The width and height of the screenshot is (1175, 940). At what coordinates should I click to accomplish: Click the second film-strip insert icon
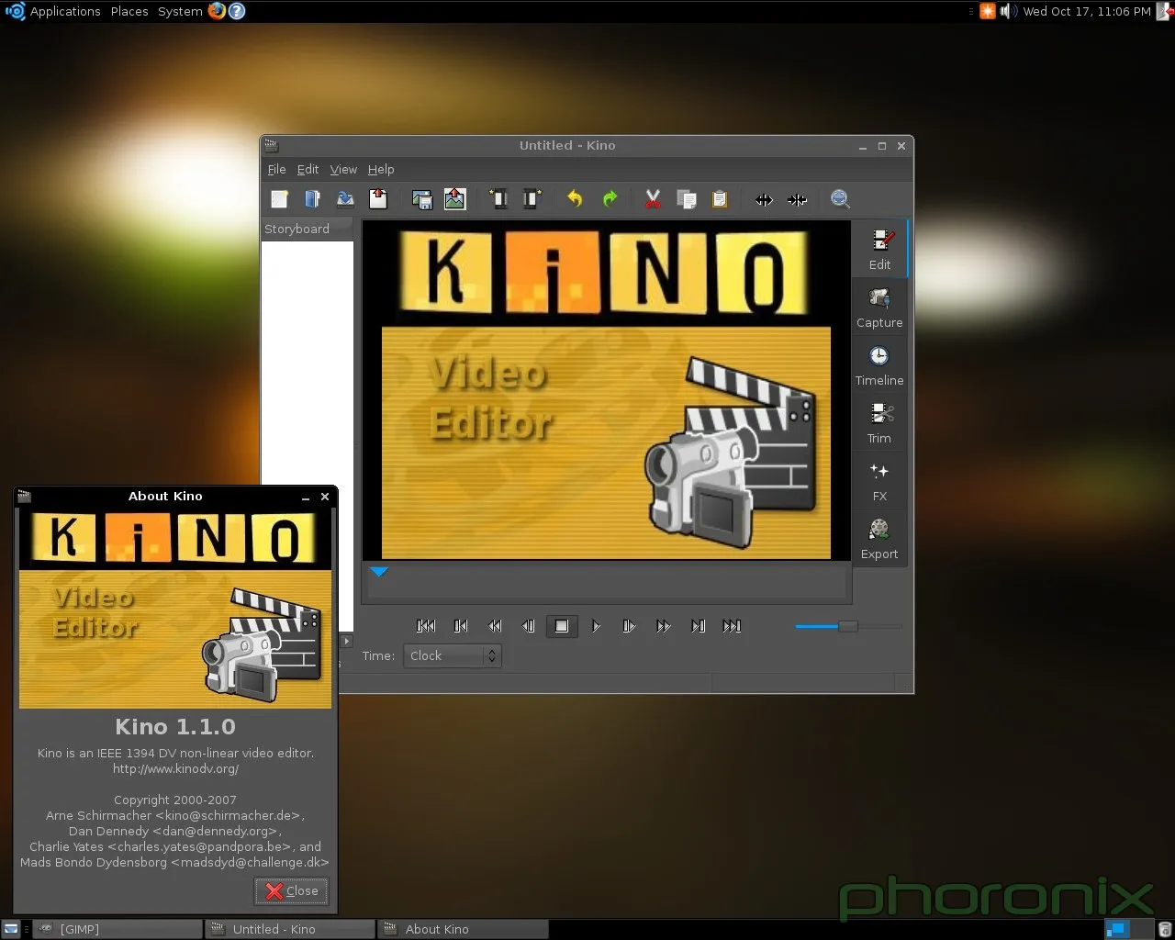point(532,199)
